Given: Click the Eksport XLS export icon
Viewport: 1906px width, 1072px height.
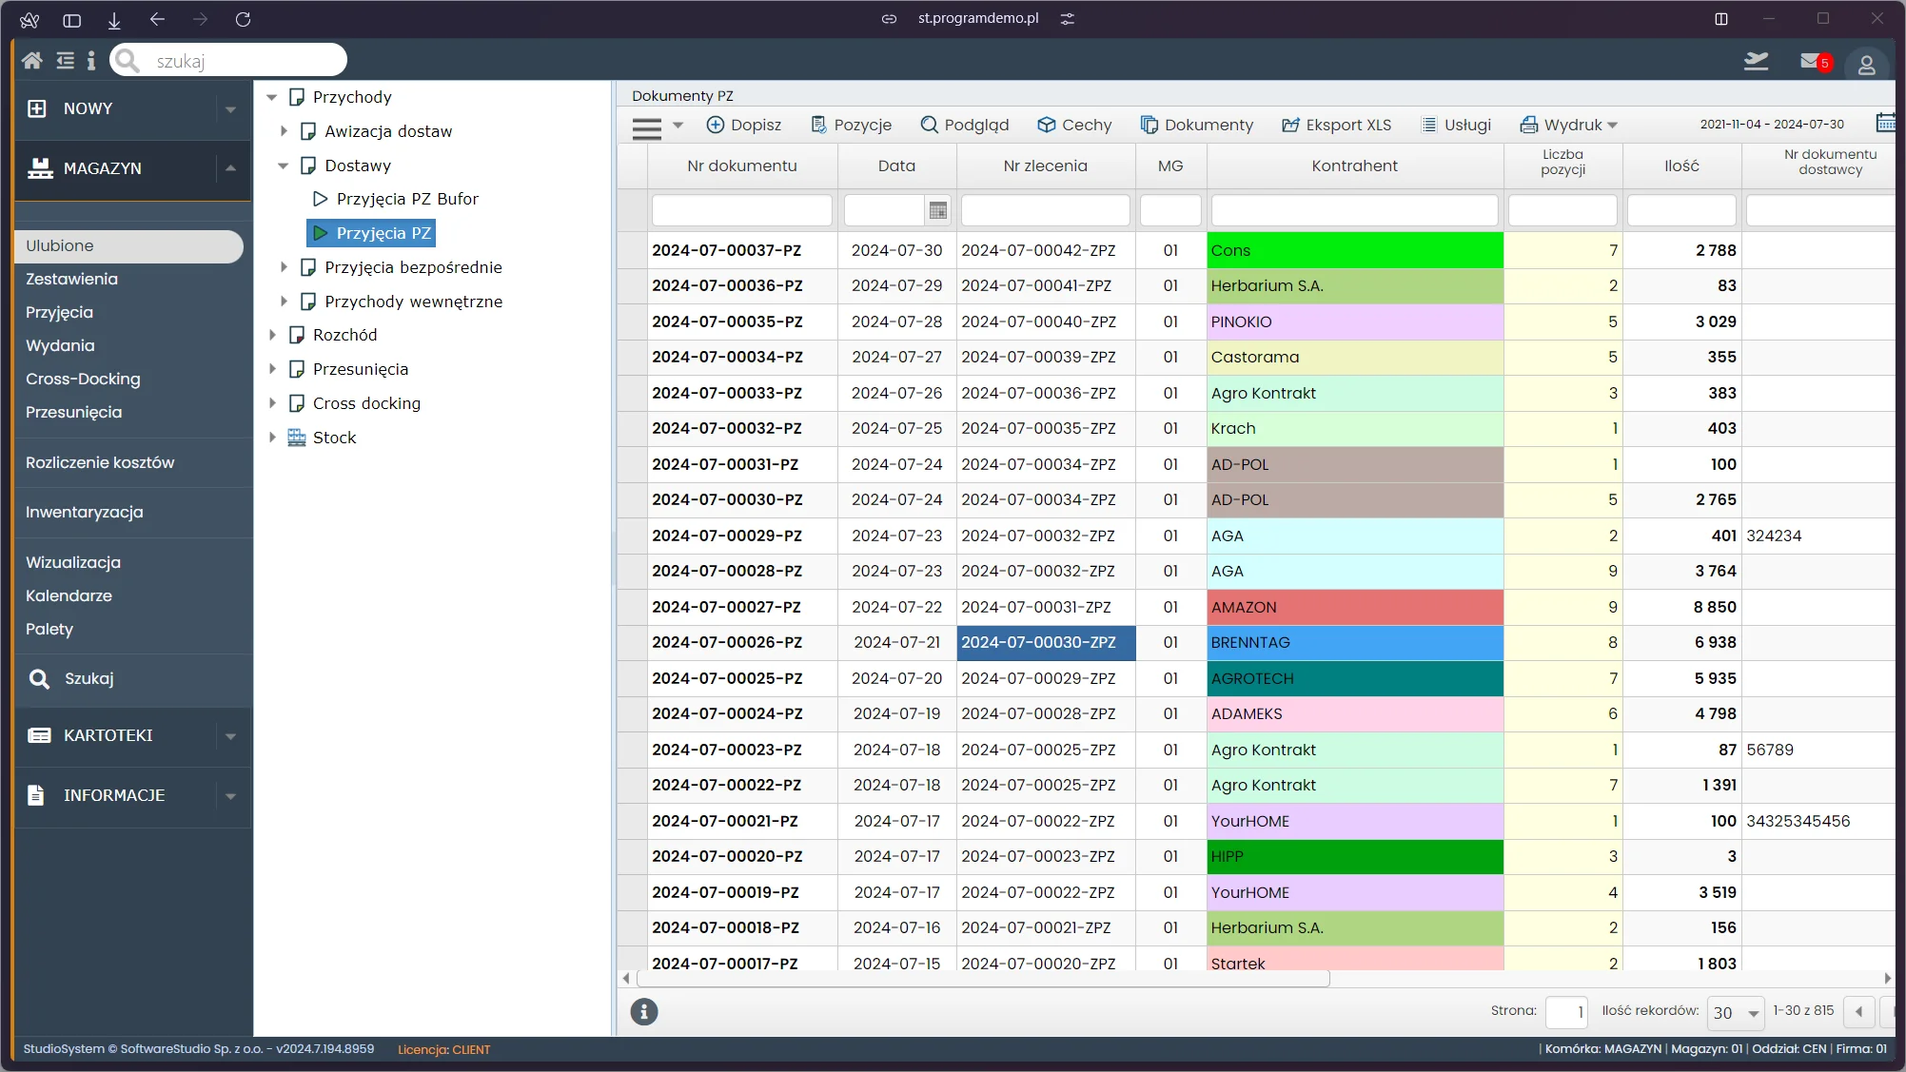Looking at the screenshot, I should coord(1288,123).
